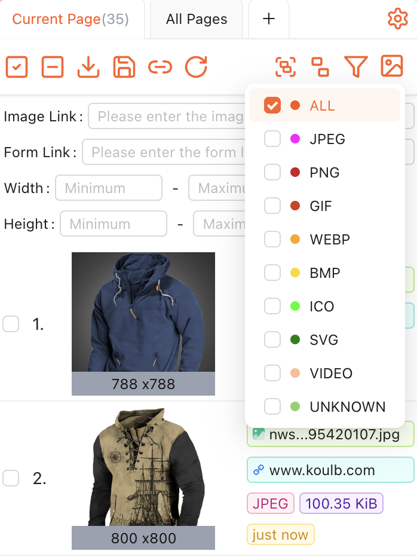
Task: Click the copy link chain icon
Action: pos(160,67)
